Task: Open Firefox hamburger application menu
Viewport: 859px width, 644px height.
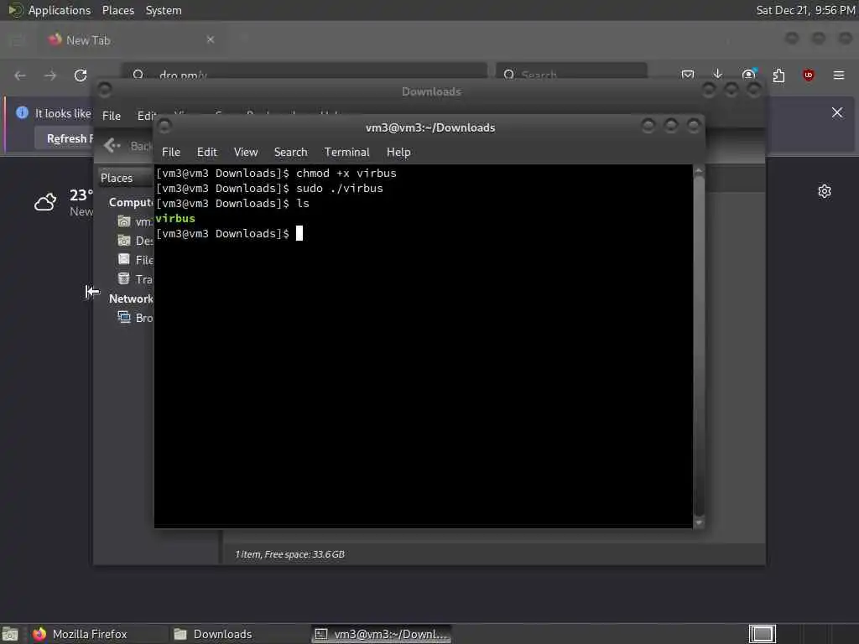Action: (839, 75)
